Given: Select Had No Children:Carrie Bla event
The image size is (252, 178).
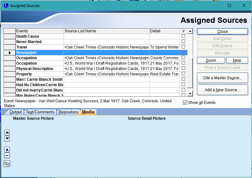Looking at the screenshot, I should (39, 85).
